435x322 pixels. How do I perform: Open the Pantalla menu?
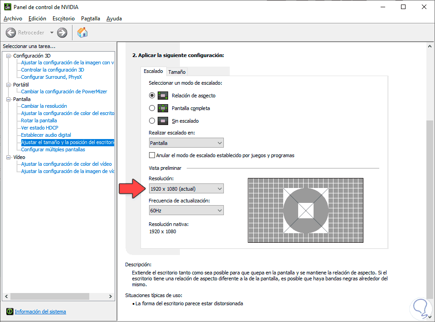[x=91, y=19]
